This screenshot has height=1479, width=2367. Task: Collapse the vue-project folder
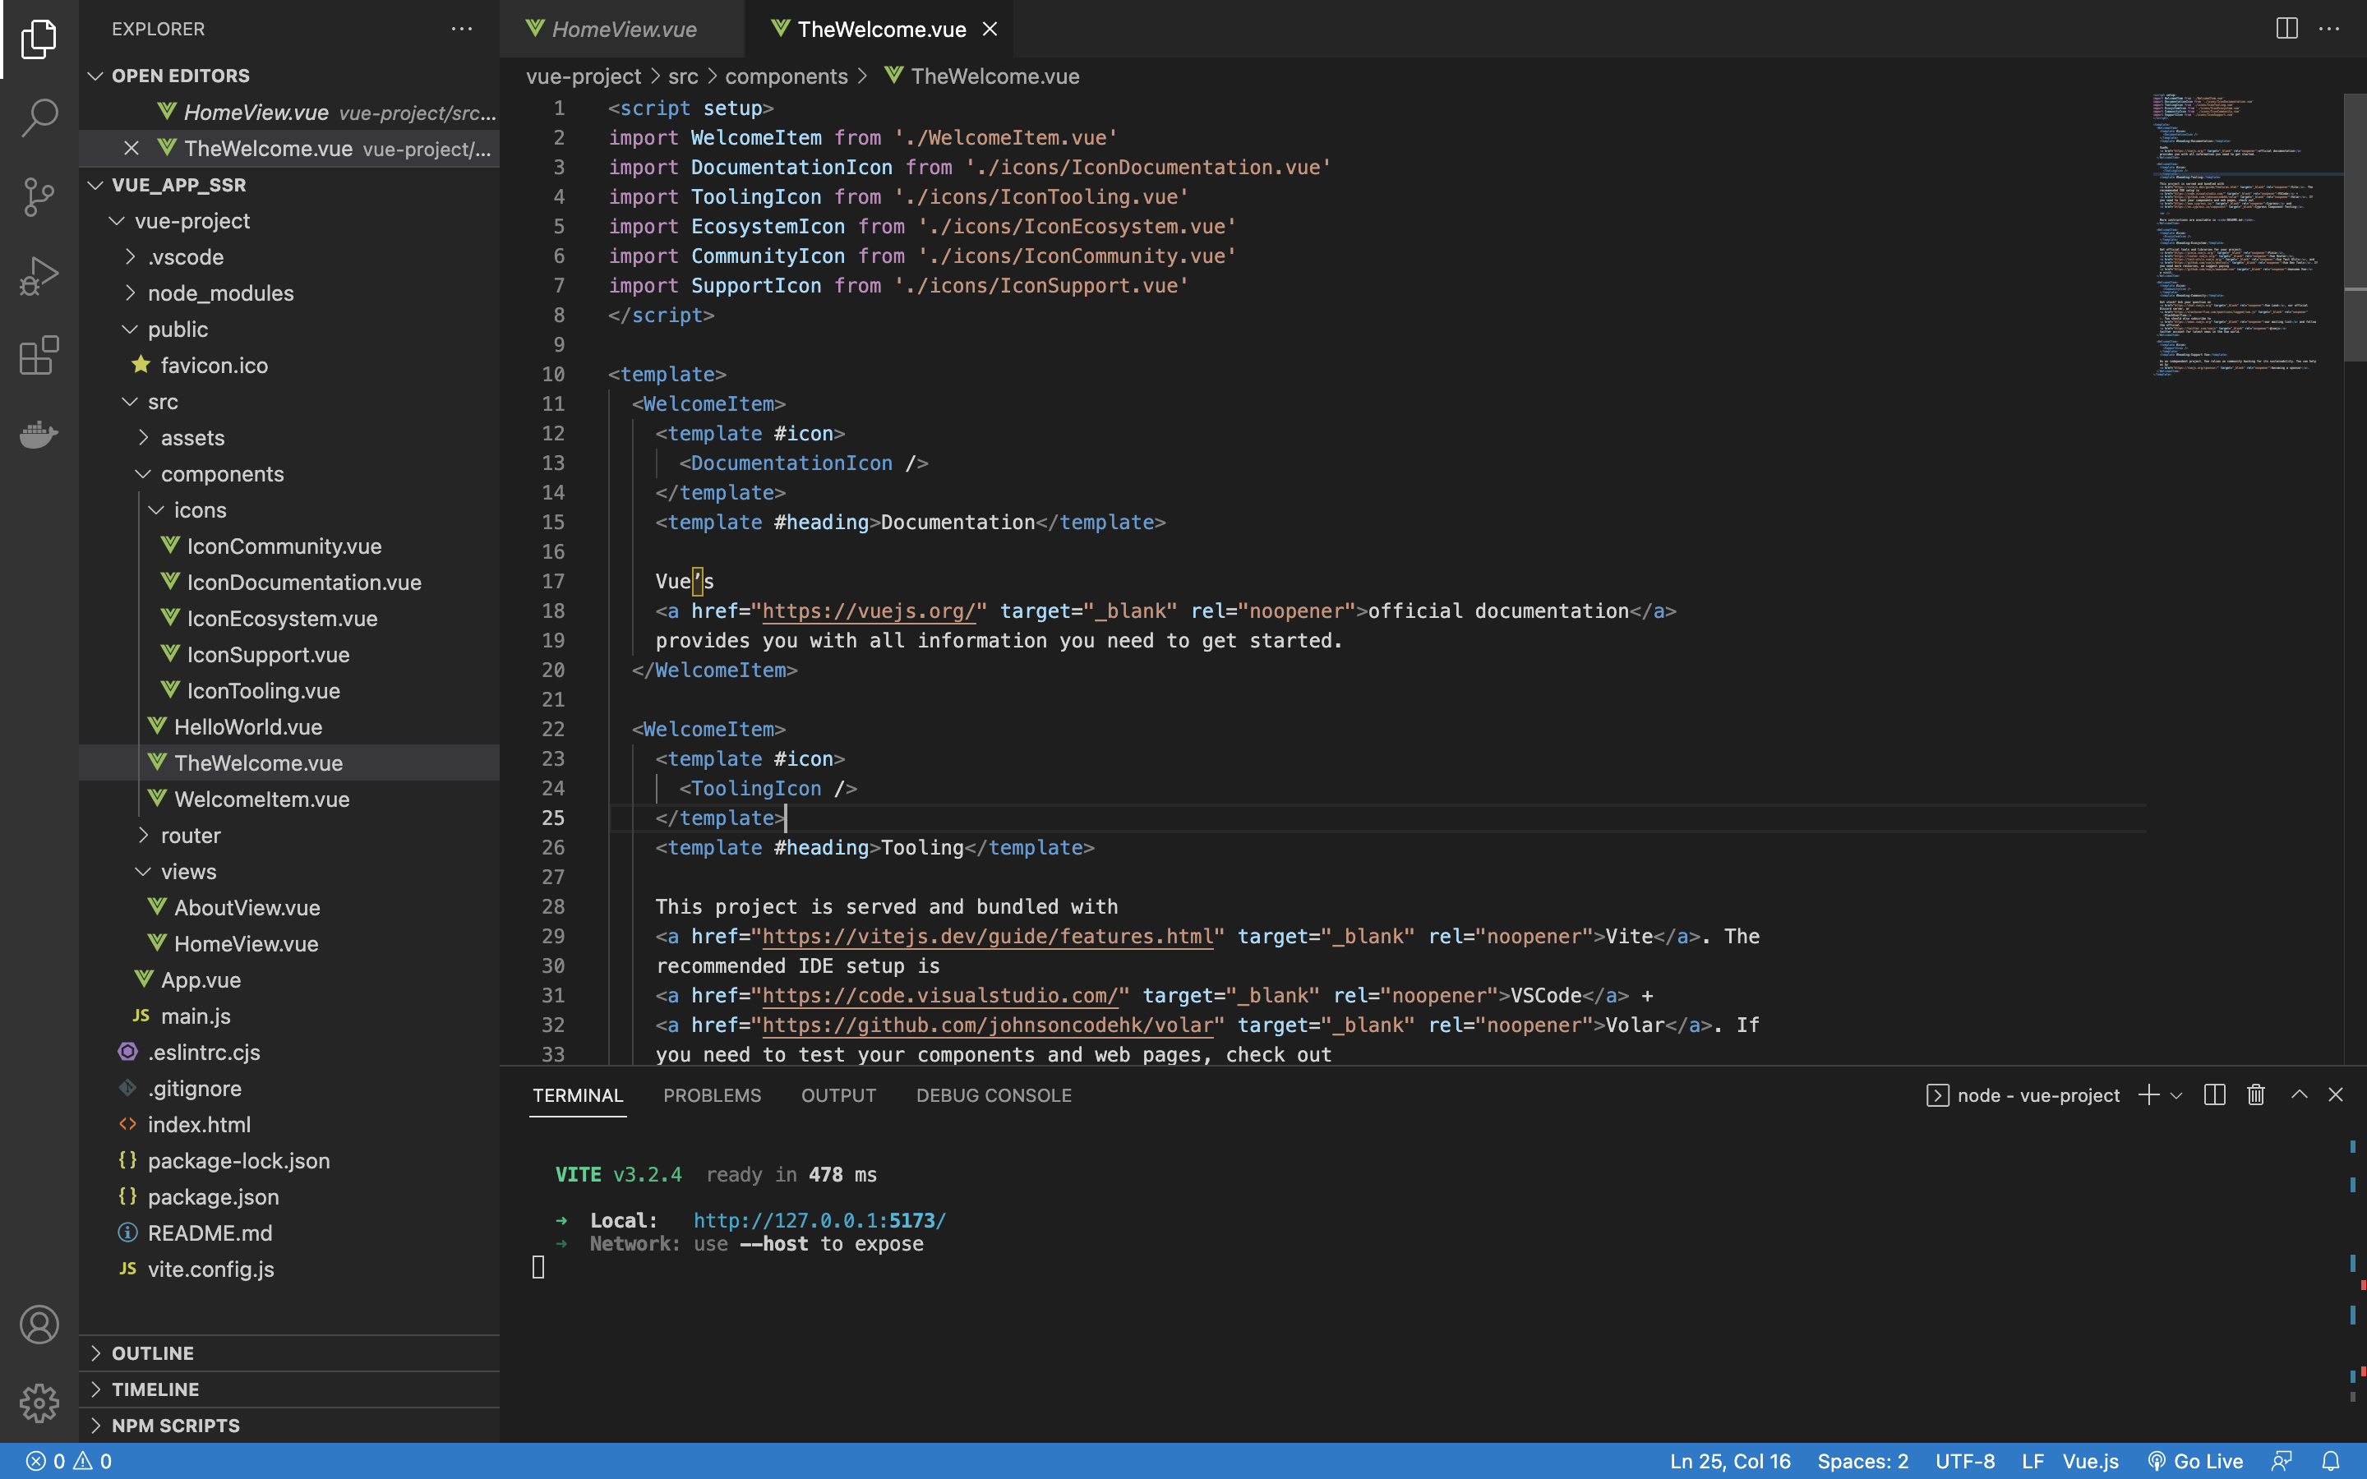289,221
